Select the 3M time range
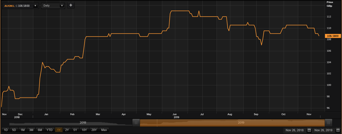342x134 pixels. tap(31, 130)
